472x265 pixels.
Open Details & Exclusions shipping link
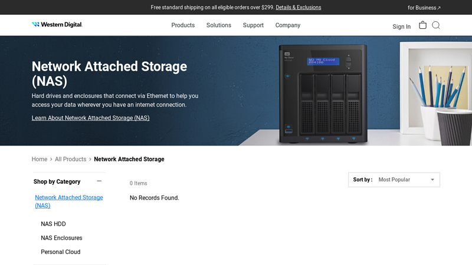coord(299,8)
